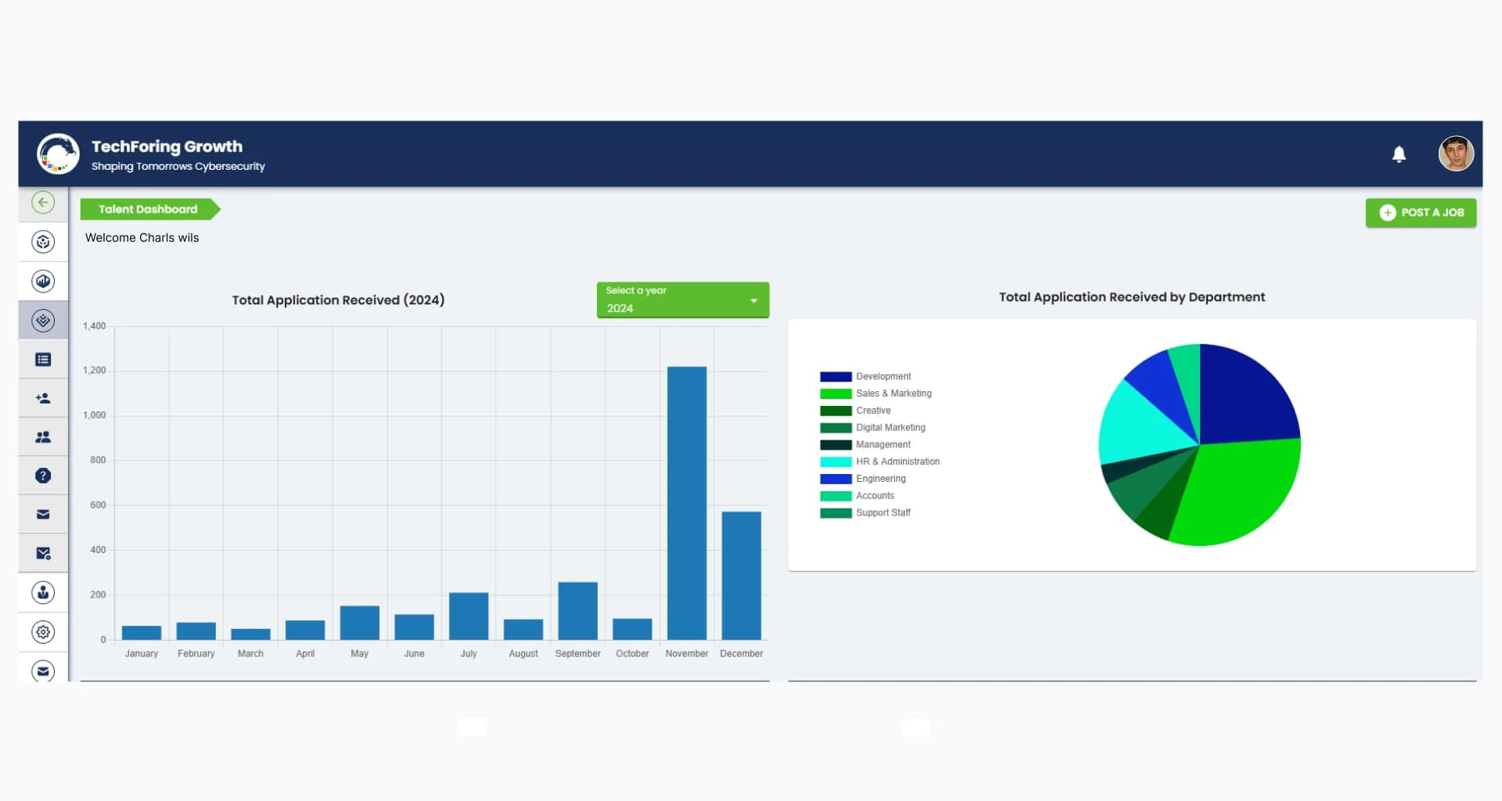Open the settings gear sidebar icon
Screen dimensions: 1502x801
(x=43, y=632)
